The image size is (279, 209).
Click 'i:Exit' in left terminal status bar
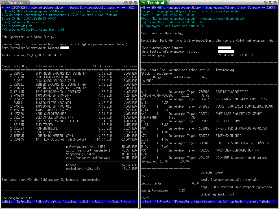pyautogui.click(x=7, y=202)
